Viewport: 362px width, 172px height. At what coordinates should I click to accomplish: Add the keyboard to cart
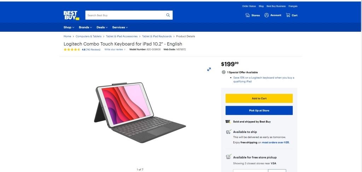[259, 98]
